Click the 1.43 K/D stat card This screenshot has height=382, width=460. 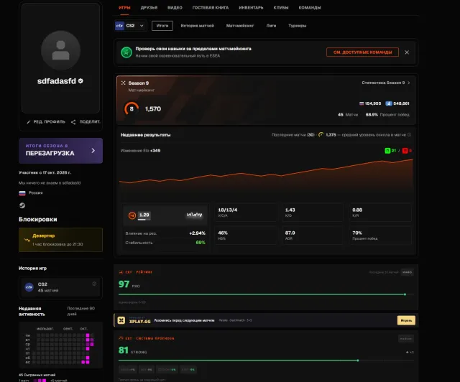(x=313, y=213)
